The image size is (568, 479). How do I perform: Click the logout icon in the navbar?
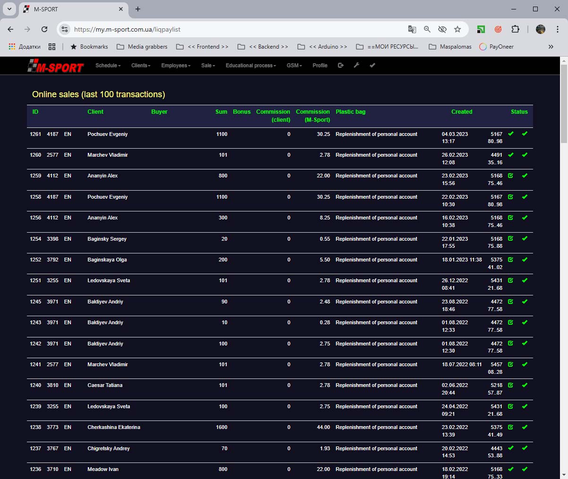click(341, 66)
